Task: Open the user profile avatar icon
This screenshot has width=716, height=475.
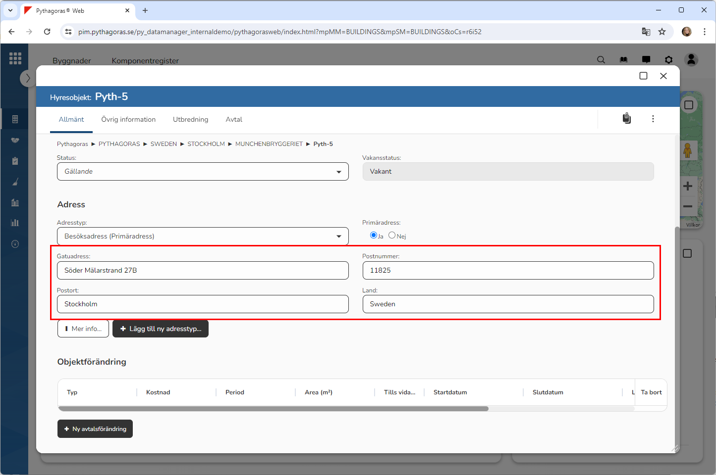Action: point(691,60)
